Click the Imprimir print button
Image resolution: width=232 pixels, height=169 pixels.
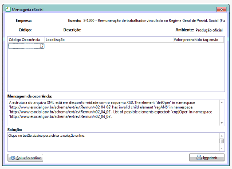pyautogui.click(x=207, y=158)
